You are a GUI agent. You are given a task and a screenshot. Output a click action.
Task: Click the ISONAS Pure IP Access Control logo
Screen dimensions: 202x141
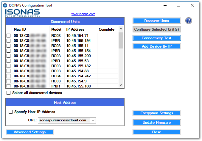pos(23,13)
